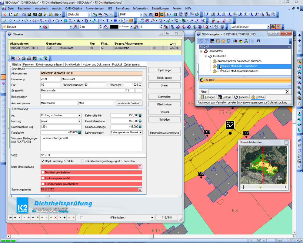Create a new file from main toolbar

(11, 14)
